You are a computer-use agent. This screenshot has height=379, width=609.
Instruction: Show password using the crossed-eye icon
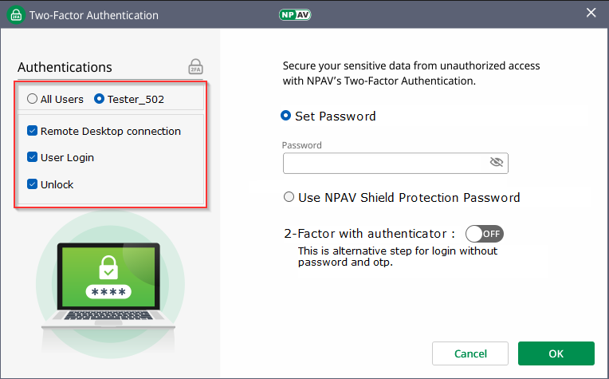pyautogui.click(x=497, y=163)
